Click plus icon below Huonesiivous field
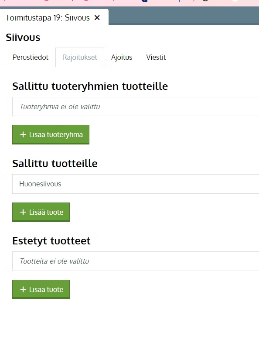Screen dimensions: 259x340 click(23, 212)
